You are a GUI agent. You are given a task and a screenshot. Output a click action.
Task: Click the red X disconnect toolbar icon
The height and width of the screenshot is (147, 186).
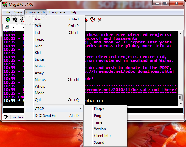[99, 20]
